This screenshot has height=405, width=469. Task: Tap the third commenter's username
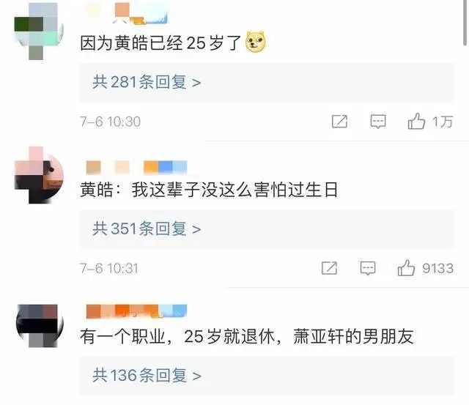tap(136, 311)
